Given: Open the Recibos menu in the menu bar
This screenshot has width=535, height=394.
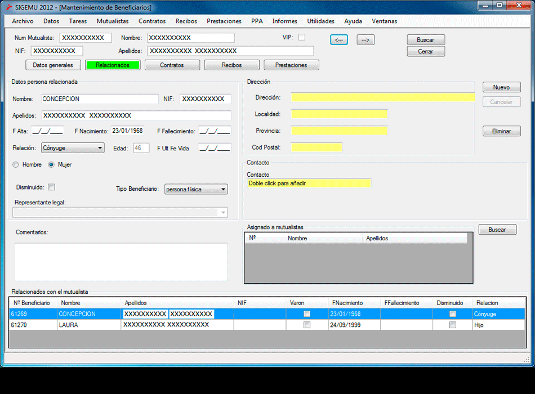Looking at the screenshot, I should click(x=186, y=21).
